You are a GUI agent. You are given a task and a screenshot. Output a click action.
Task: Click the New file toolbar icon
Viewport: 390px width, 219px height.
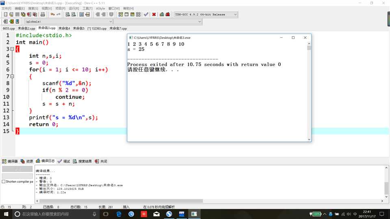pyautogui.click(x=5, y=15)
